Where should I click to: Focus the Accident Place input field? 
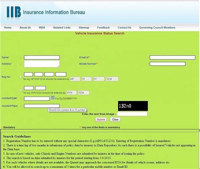[x=42, y=106]
